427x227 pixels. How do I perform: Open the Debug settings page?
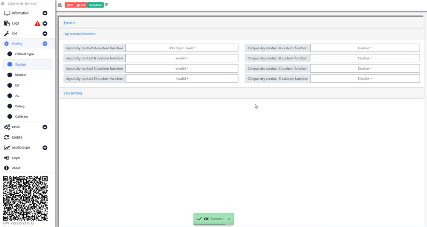point(20,106)
